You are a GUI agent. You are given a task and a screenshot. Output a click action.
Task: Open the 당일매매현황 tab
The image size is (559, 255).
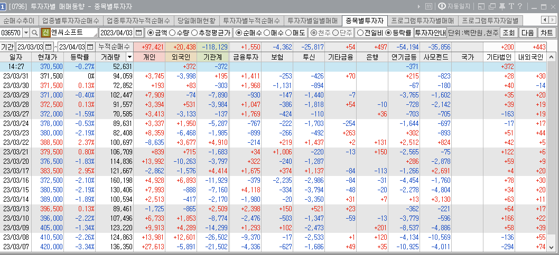[x=197, y=21]
